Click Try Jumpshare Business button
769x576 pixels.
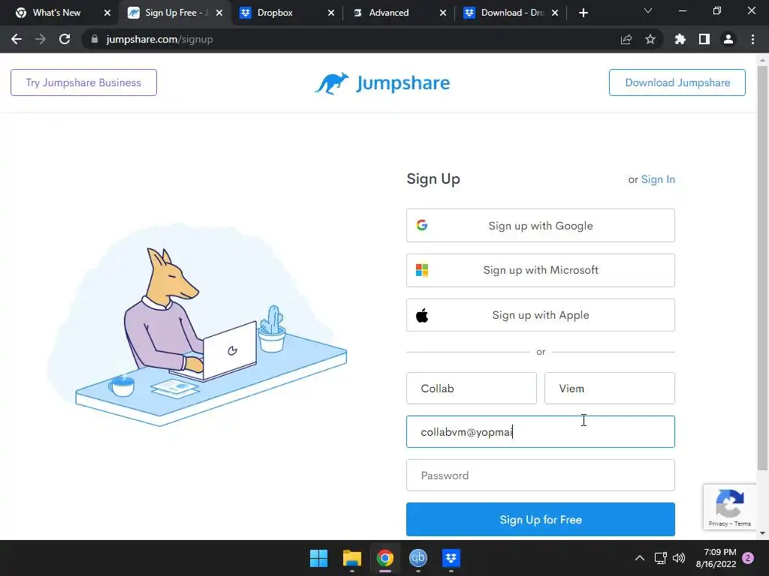pos(84,82)
